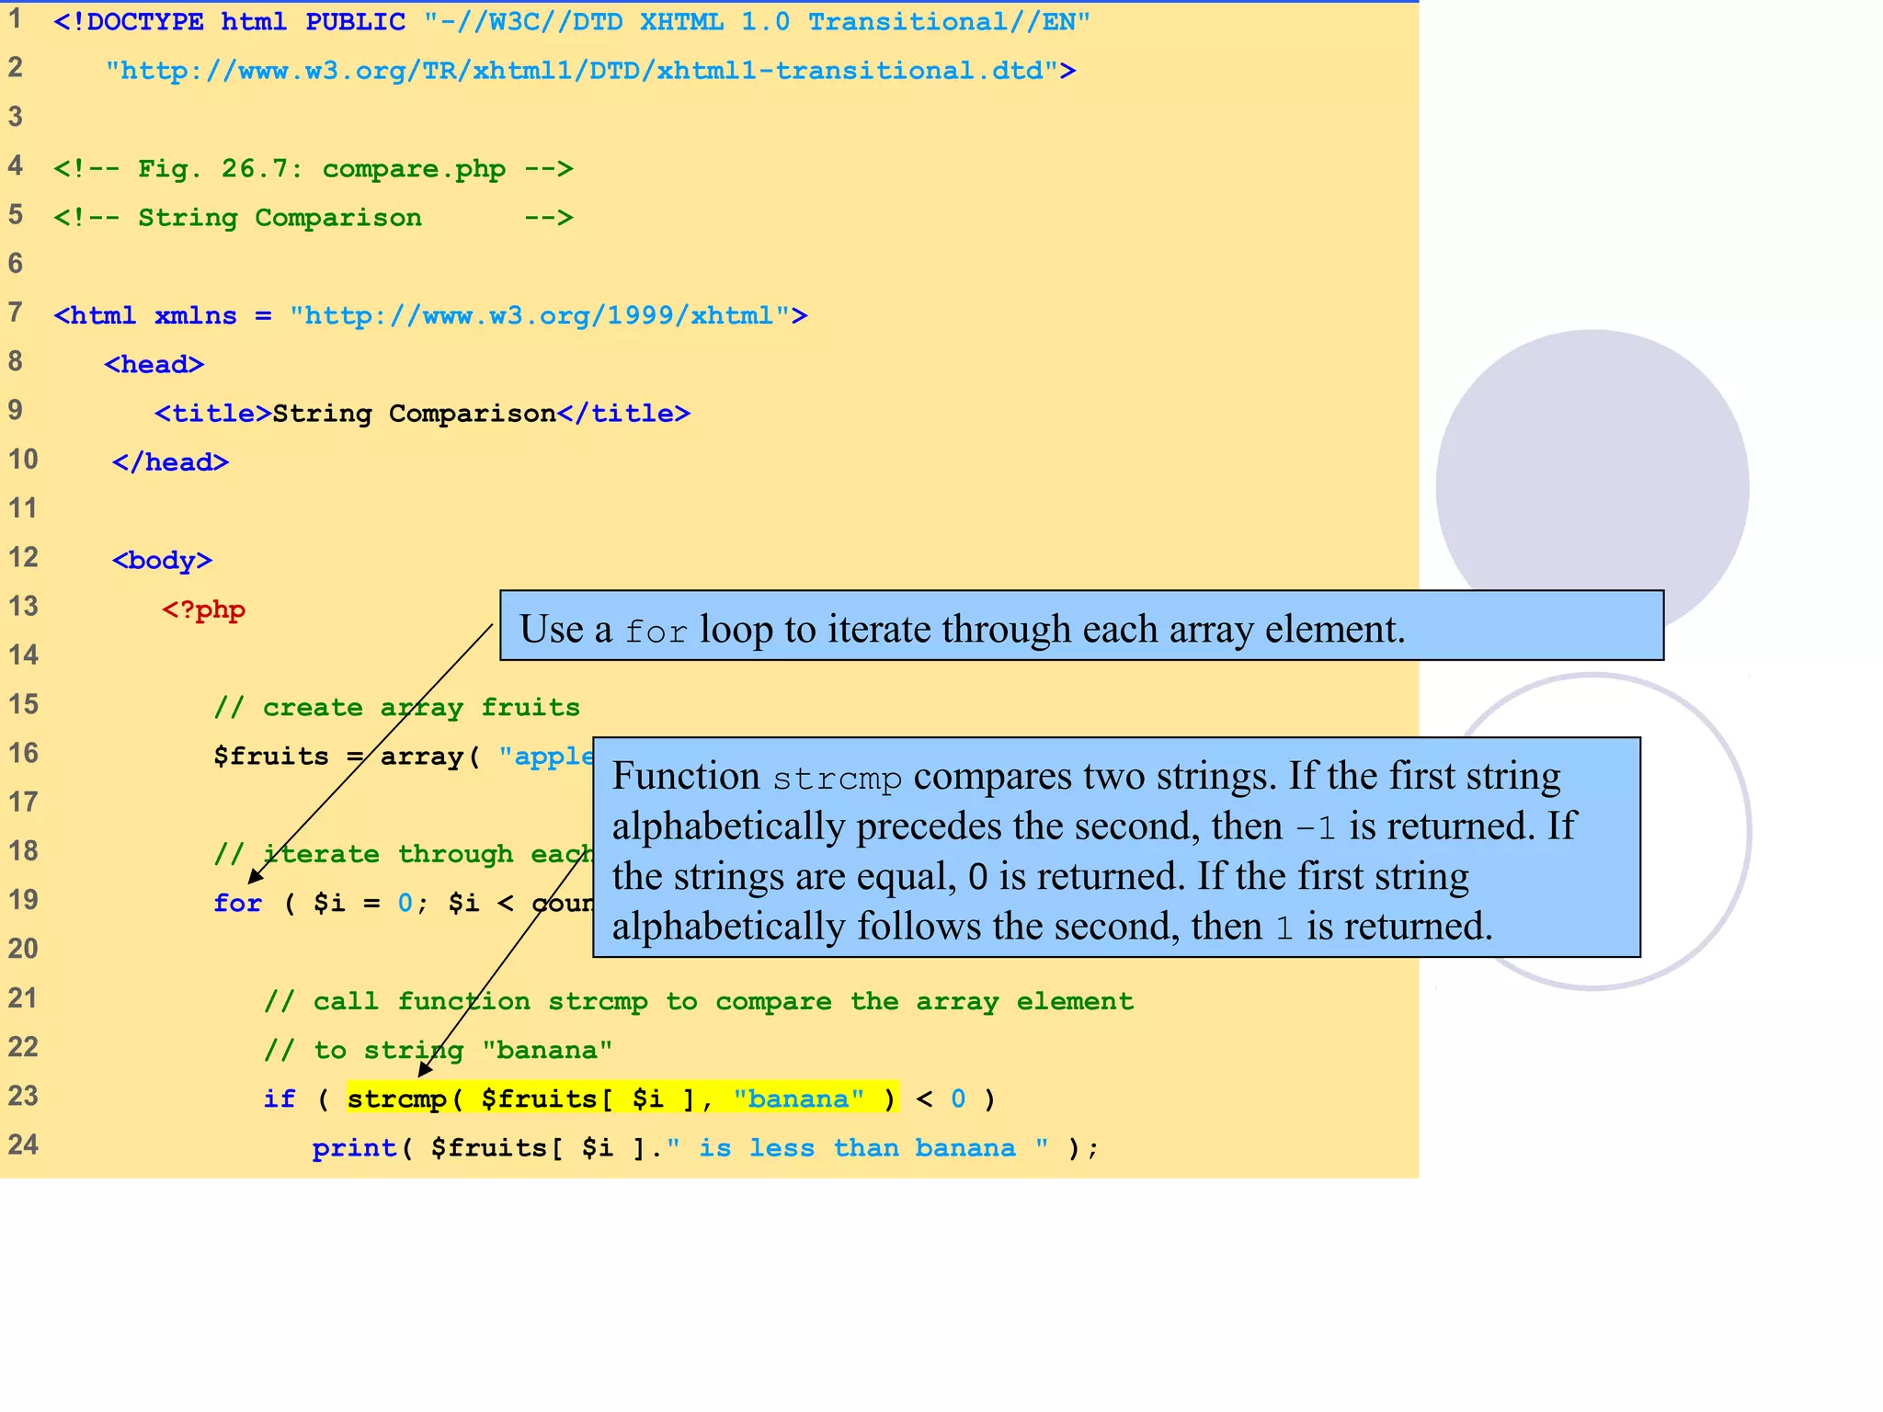The image size is (1883, 1412).
Task: Click the '// to string "banana"' comment
Action: pos(439,1051)
